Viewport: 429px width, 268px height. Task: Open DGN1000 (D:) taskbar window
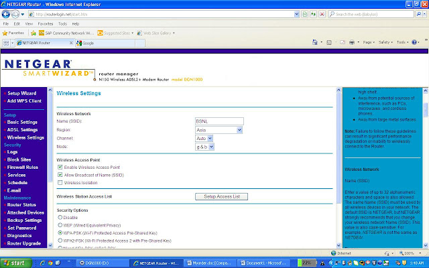coord(101,263)
